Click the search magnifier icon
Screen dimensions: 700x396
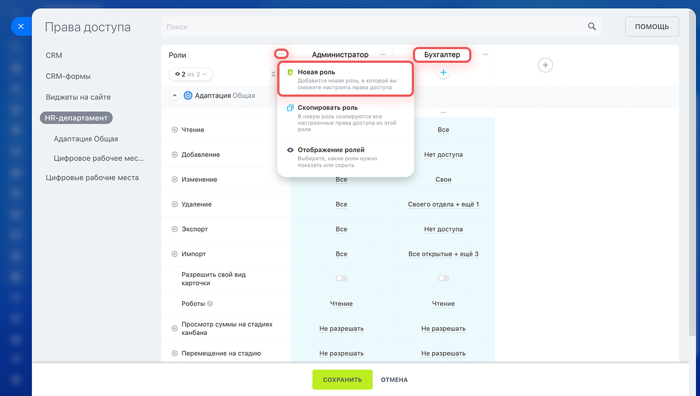[x=592, y=27]
